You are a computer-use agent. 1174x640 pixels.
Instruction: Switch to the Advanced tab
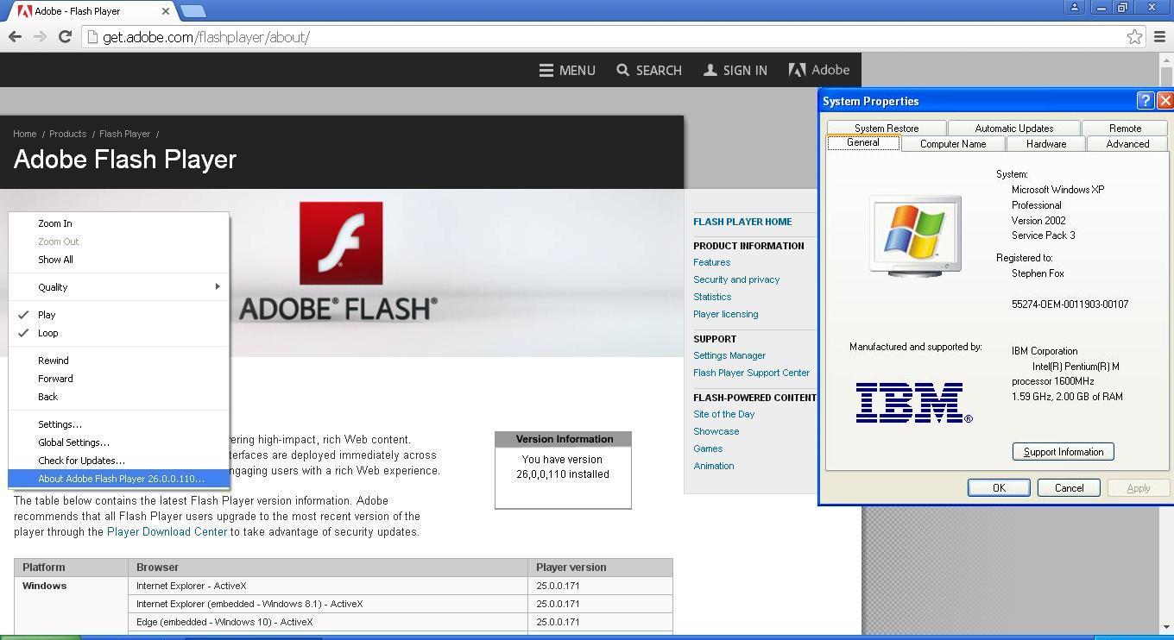click(1127, 144)
